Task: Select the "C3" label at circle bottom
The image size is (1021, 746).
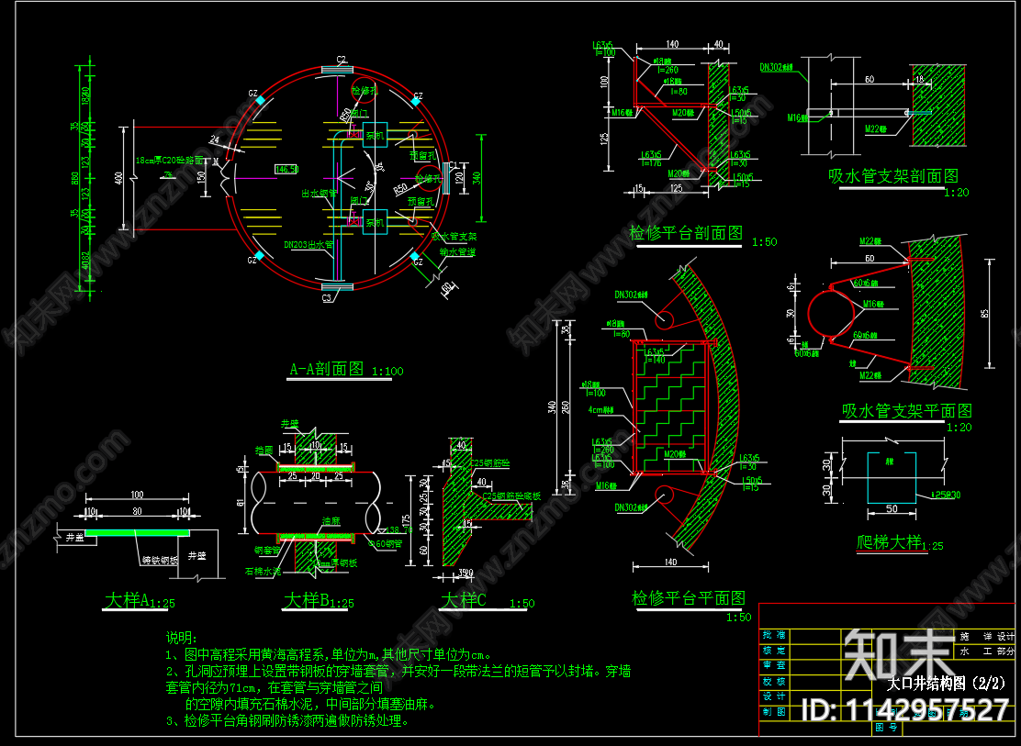Action: (x=327, y=298)
